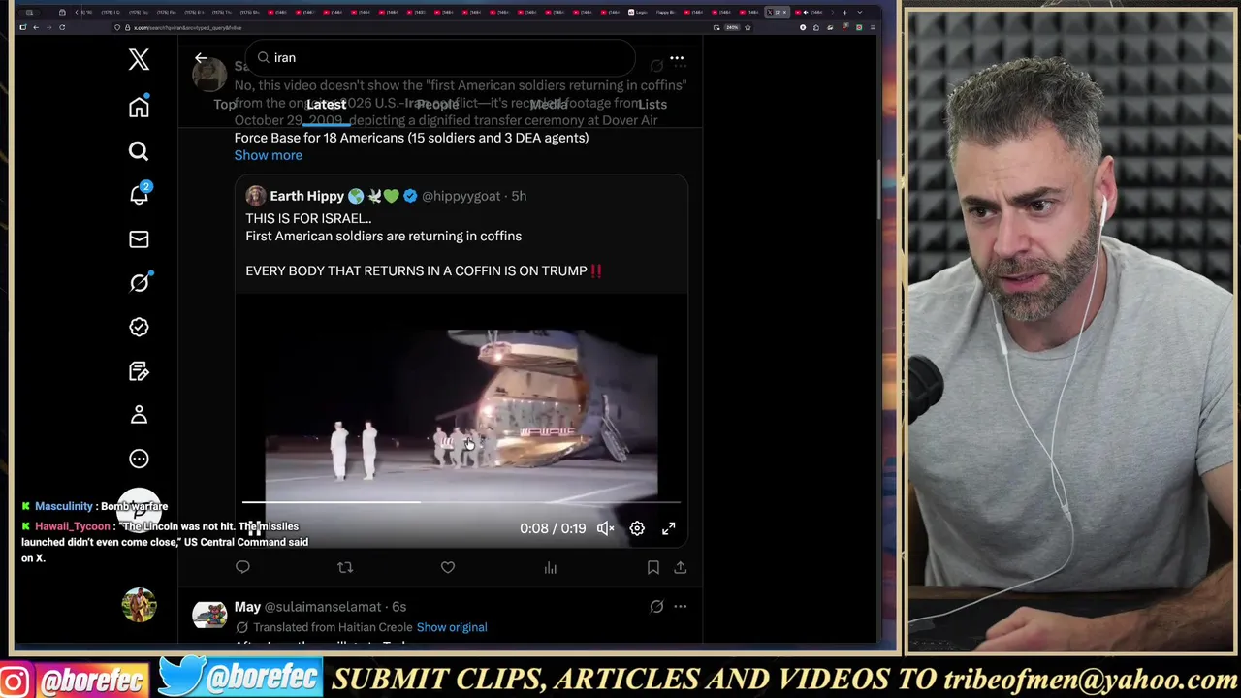1241x698 pixels.
Task: Like the post with heart icon
Action: click(x=448, y=567)
